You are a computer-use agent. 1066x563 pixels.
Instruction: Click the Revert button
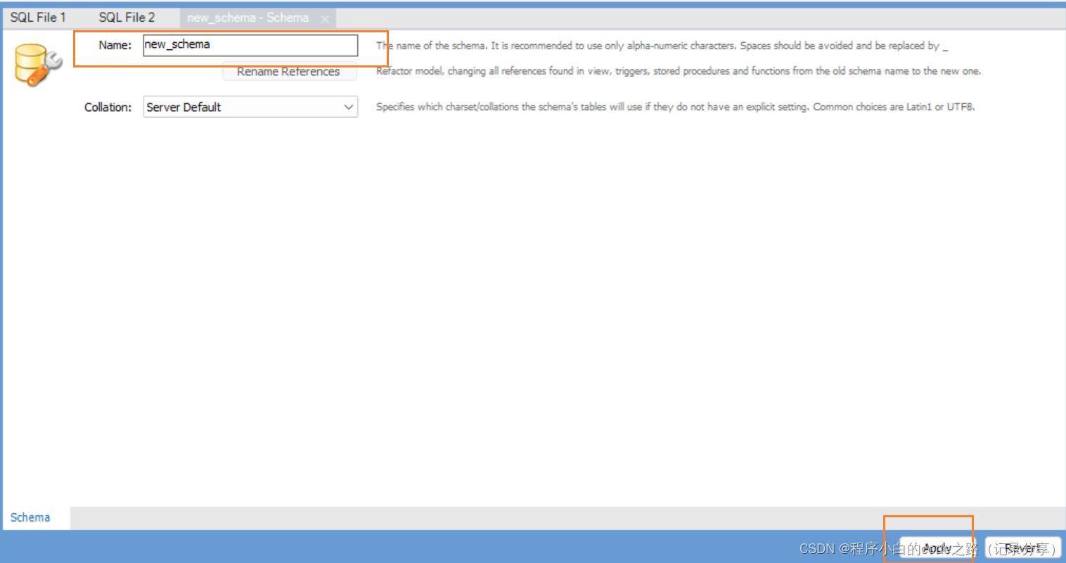pyautogui.click(x=1022, y=548)
